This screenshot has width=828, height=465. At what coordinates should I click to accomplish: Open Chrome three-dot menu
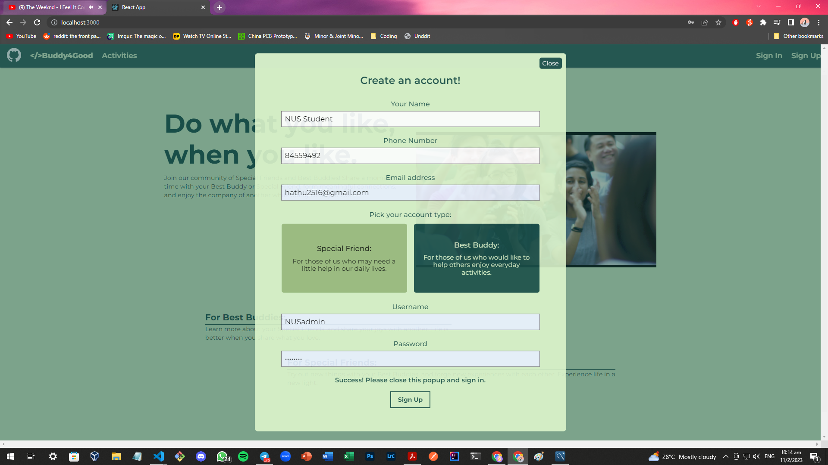819,22
